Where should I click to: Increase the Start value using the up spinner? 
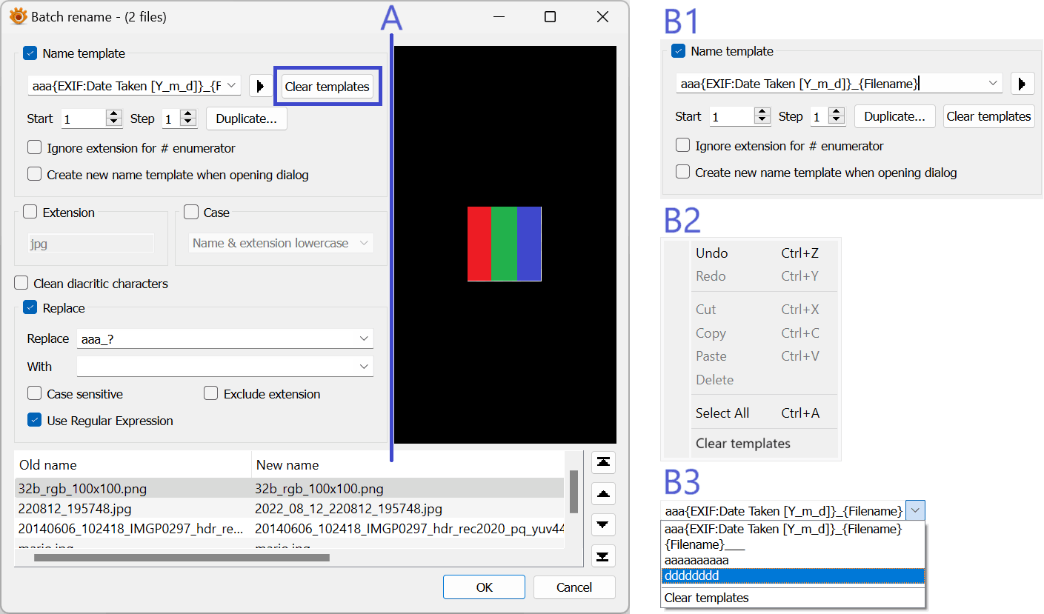click(113, 115)
